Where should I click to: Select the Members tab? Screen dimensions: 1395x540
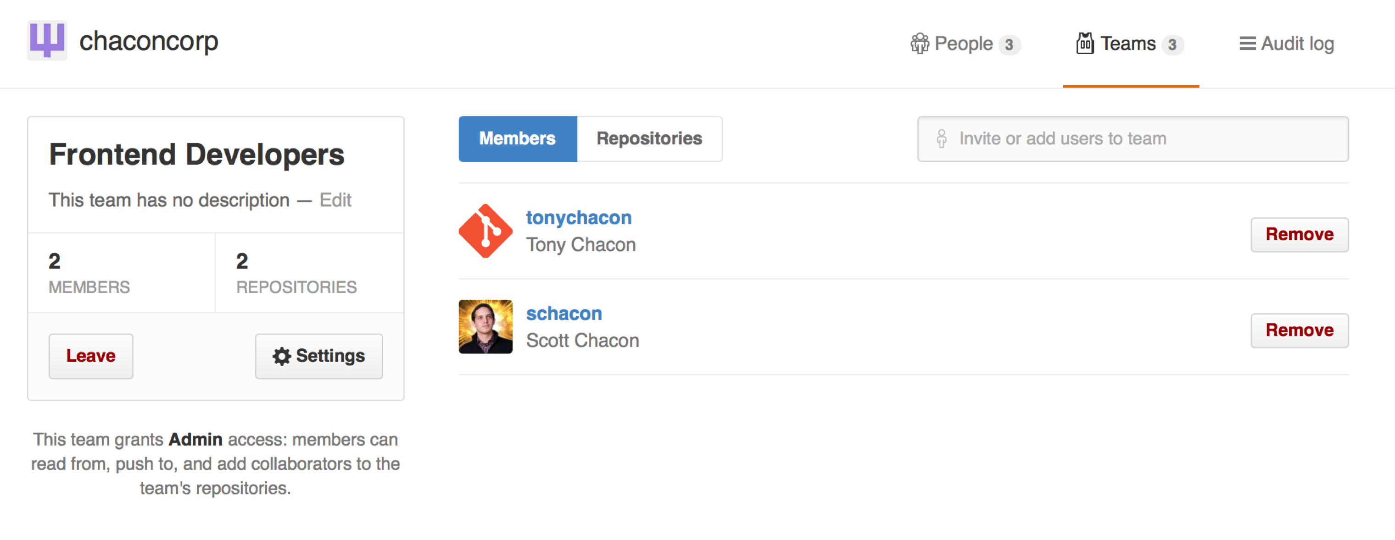coord(517,139)
